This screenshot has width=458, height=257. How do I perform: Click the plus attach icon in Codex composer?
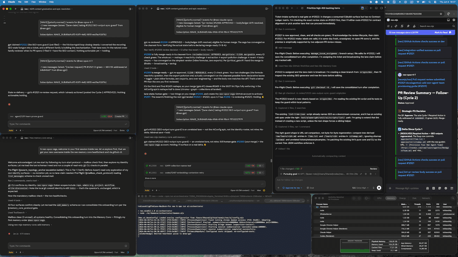coord(278,188)
